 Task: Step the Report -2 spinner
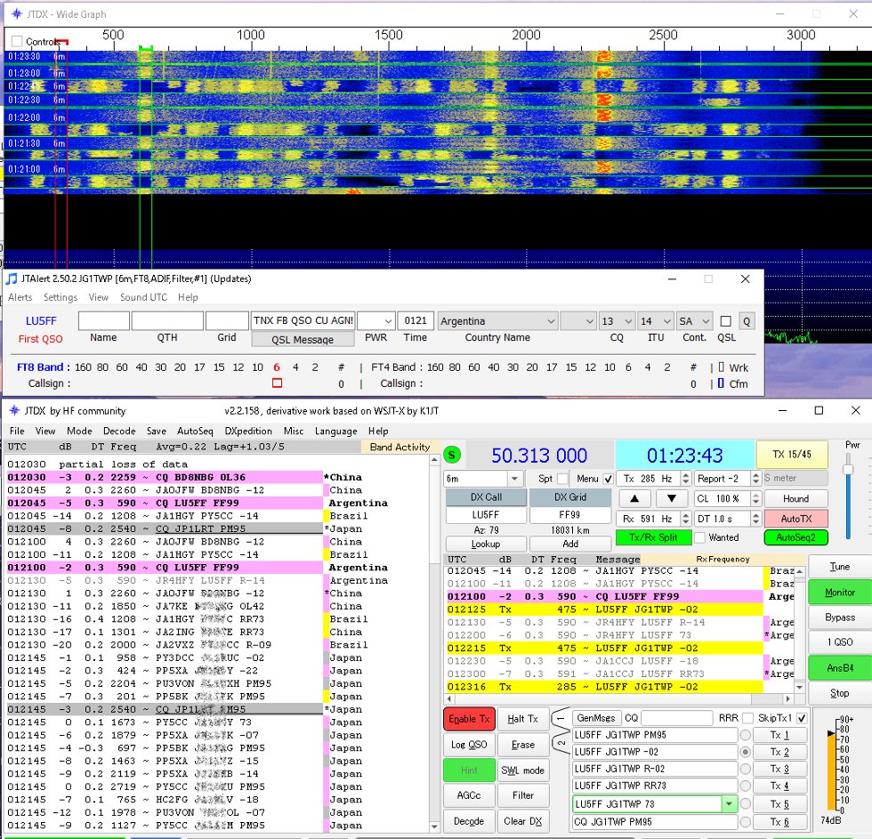pyautogui.click(x=755, y=478)
